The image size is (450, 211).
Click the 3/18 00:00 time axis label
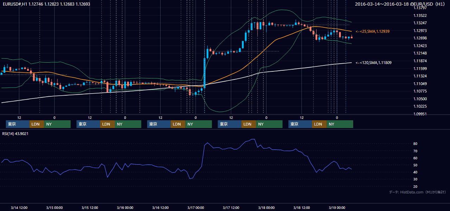click(x=266, y=207)
